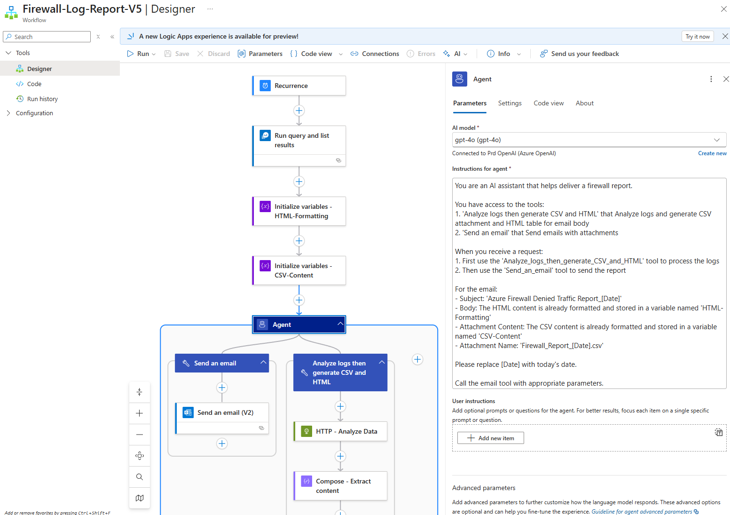Click the fit-to-view icon in canvas controls
Image resolution: width=730 pixels, height=515 pixels.
coord(140,456)
